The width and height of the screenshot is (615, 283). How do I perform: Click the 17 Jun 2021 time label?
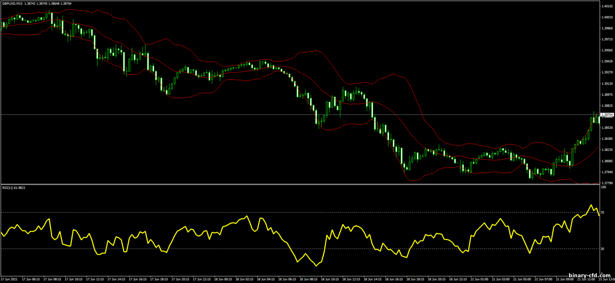point(9,279)
